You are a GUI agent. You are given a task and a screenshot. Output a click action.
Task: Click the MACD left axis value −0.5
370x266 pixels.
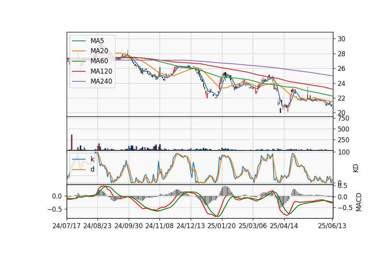[55, 209]
